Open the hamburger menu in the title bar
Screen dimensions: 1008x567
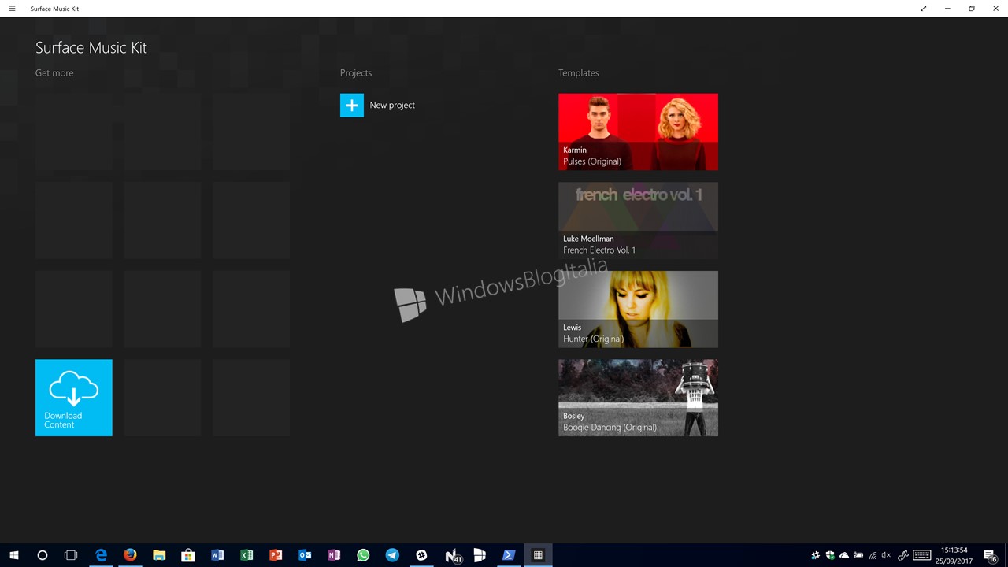tap(12, 9)
